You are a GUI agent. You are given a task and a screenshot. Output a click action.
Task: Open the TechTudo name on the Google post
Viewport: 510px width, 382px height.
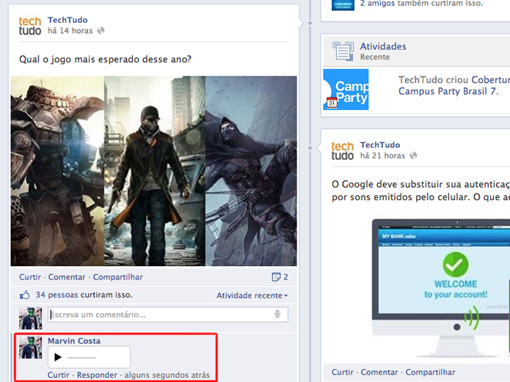[x=380, y=144]
